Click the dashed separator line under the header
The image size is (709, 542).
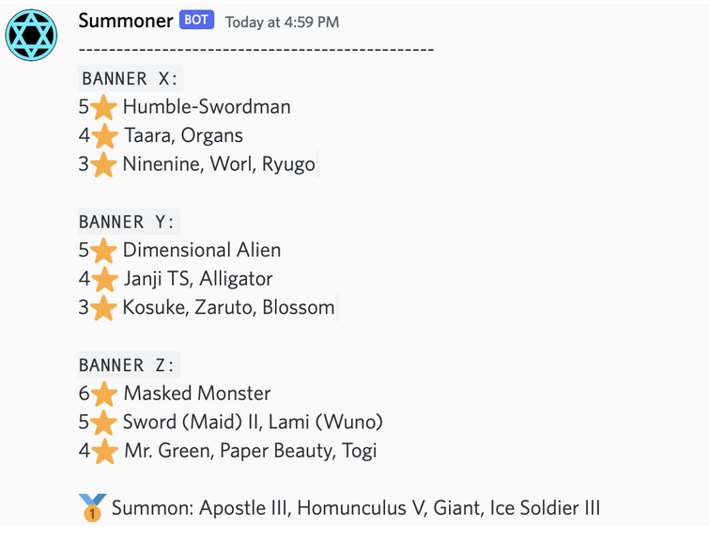click(256, 49)
